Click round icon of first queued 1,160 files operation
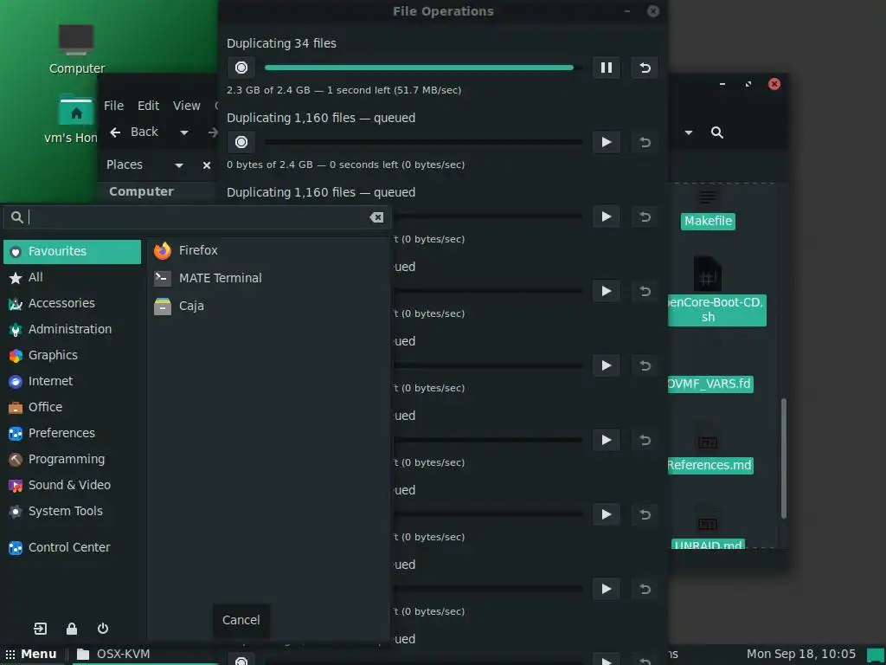886x665 pixels. [241, 142]
